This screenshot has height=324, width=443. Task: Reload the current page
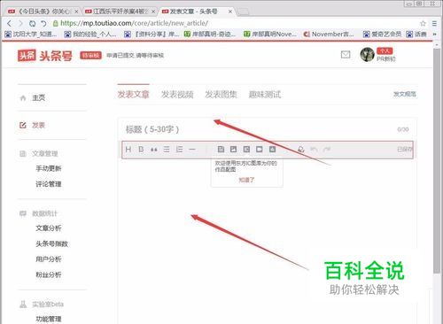click(x=32, y=23)
